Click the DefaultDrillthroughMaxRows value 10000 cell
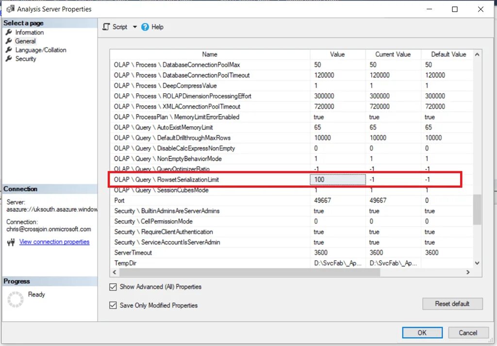 (338, 138)
